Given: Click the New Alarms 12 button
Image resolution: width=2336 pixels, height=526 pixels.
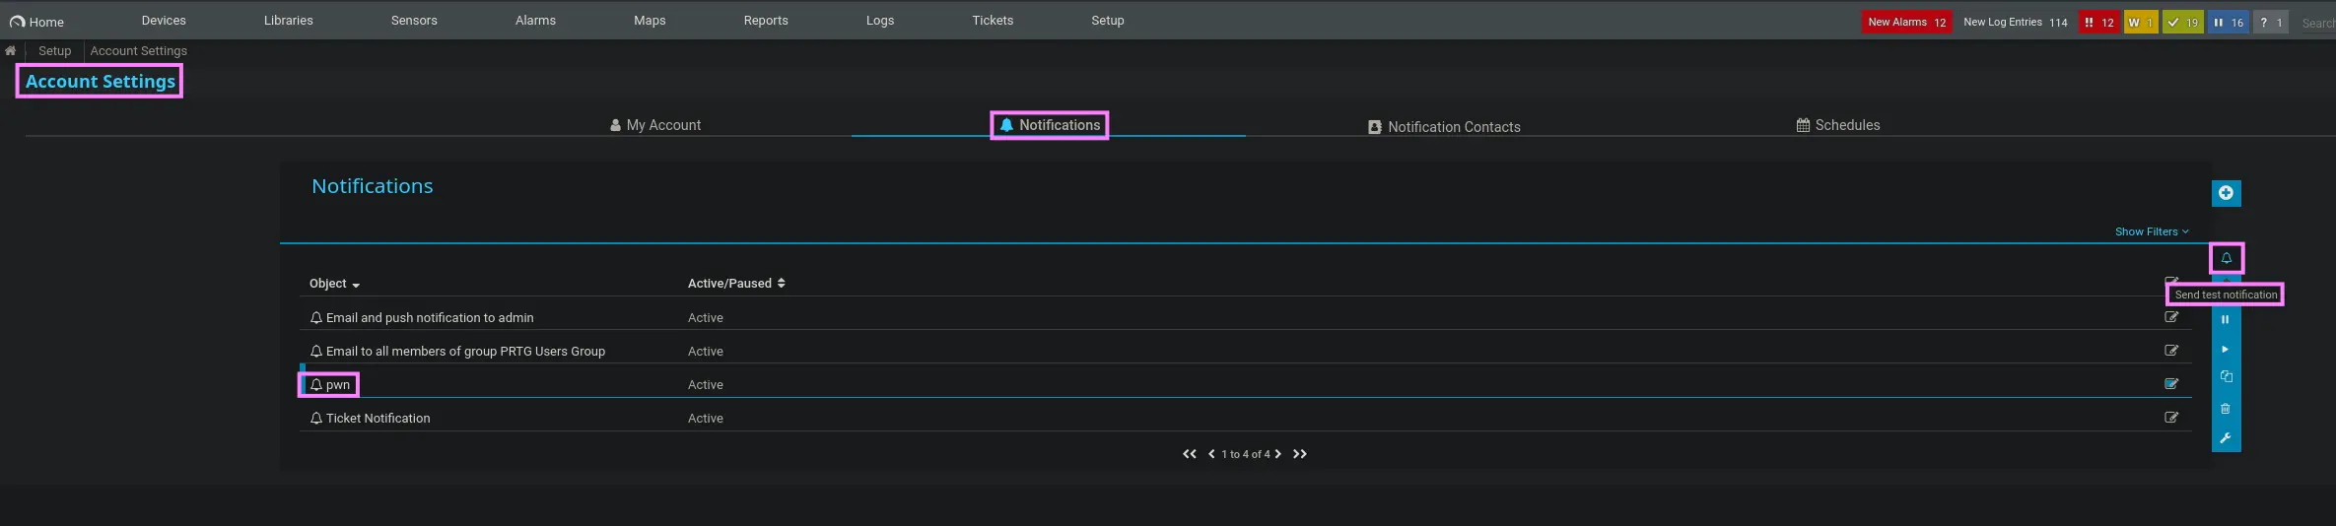Looking at the screenshot, I should click(1906, 22).
